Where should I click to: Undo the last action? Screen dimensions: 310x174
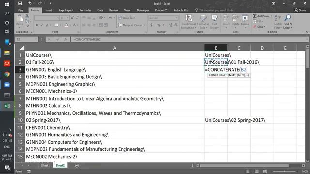tap(30, 3)
